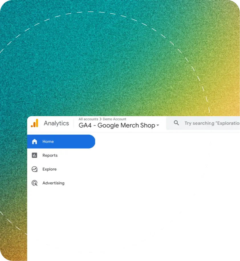Click the chevron between the account breadcrumbs

click(100, 119)
